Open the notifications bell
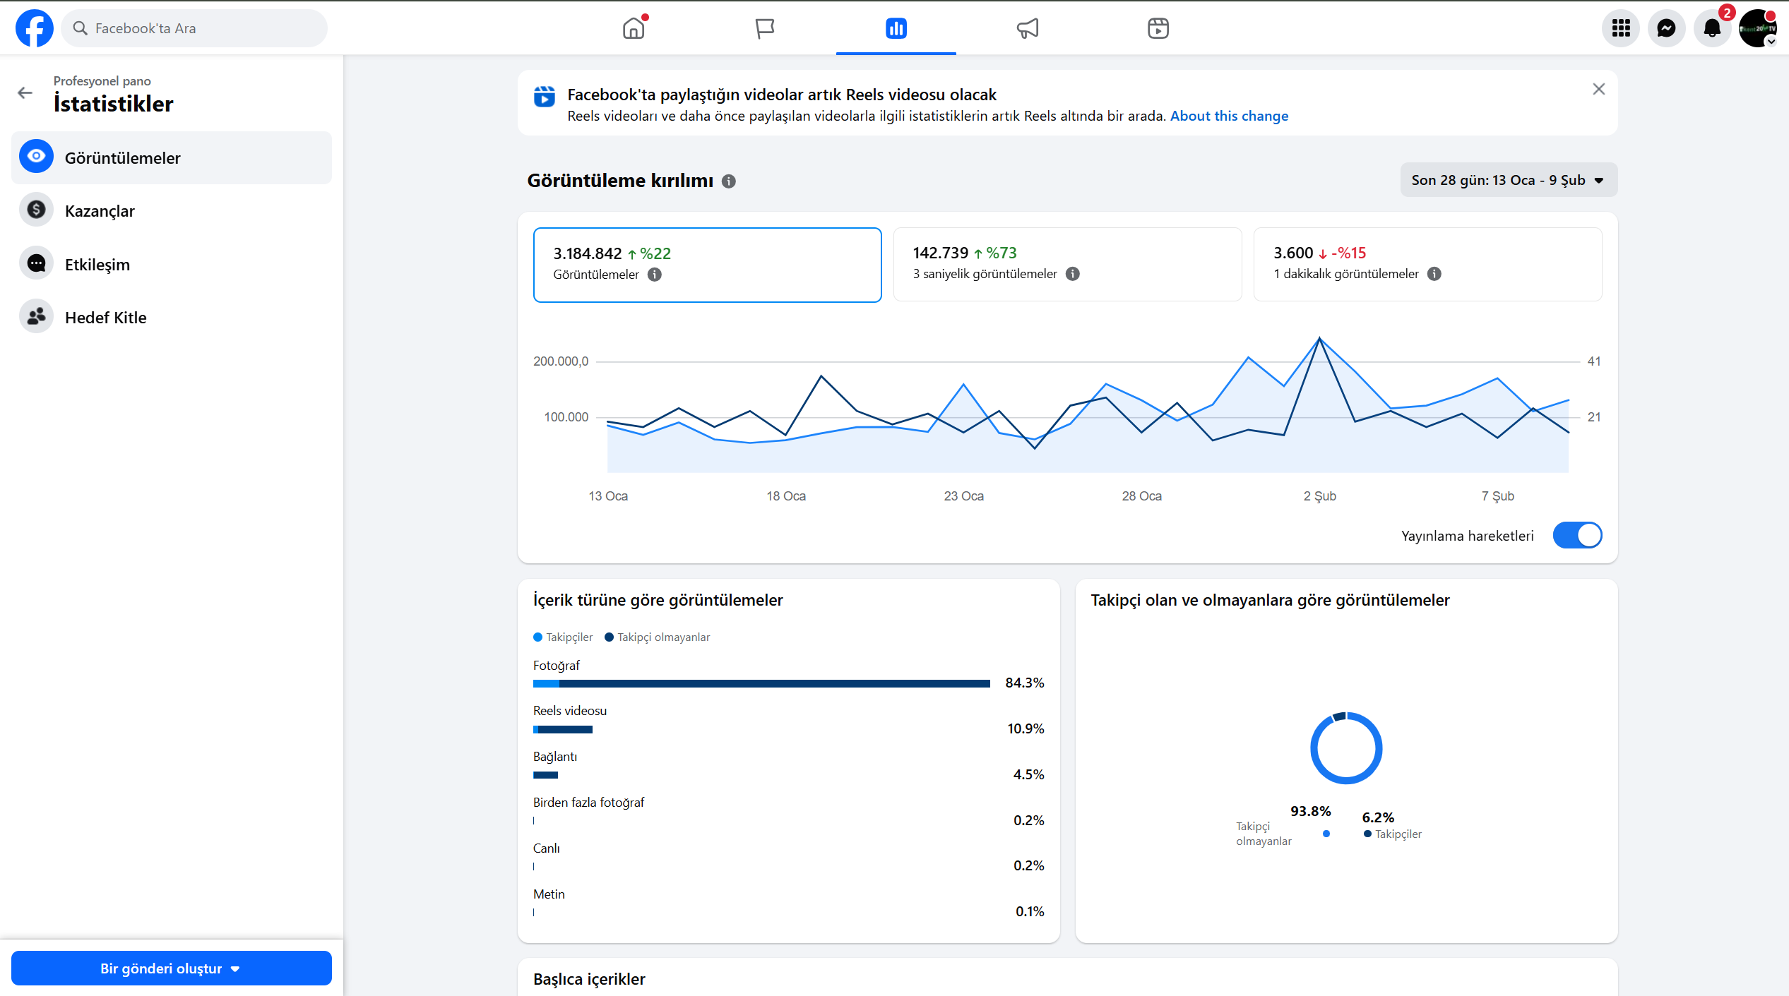 click(x=1711, y=28)
